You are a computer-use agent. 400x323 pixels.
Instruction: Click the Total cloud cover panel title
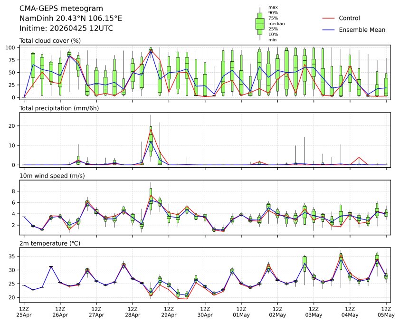tap(50, 41)
